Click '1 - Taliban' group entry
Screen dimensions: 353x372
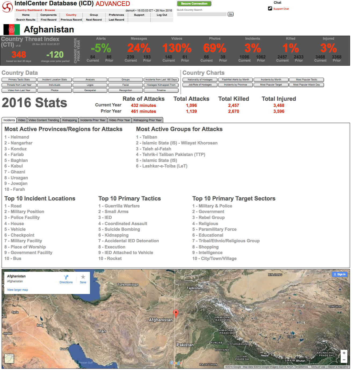[147, 137]
